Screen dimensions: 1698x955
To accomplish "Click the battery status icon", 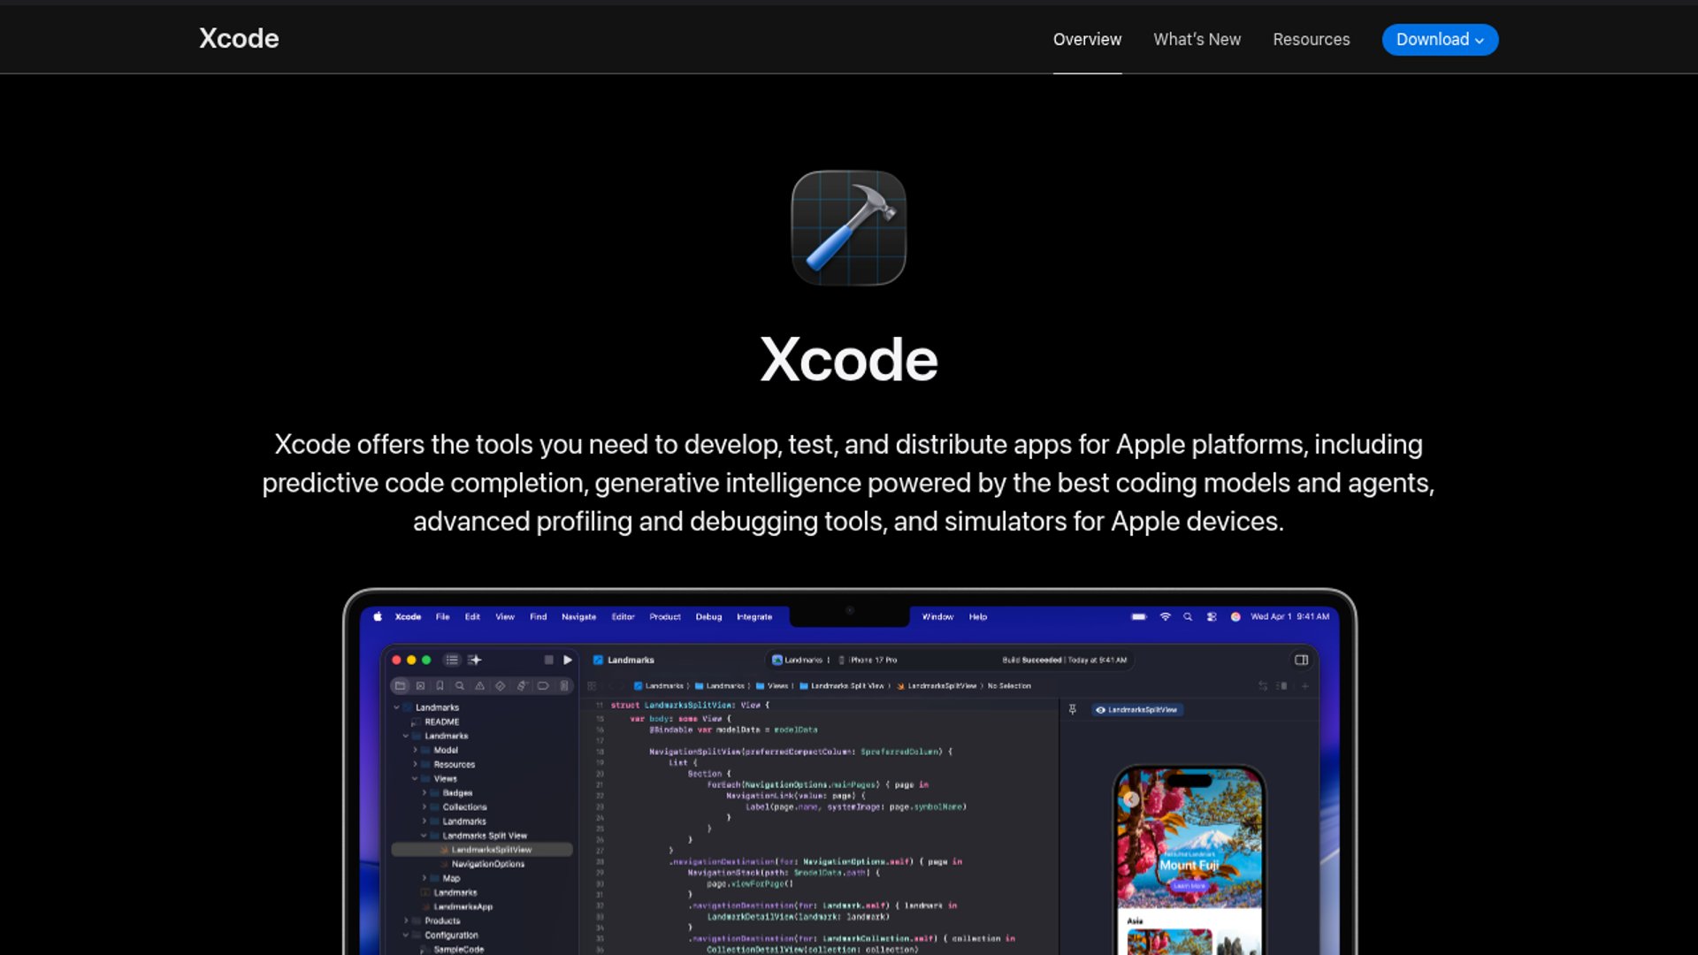I will tap(1139, 616).
